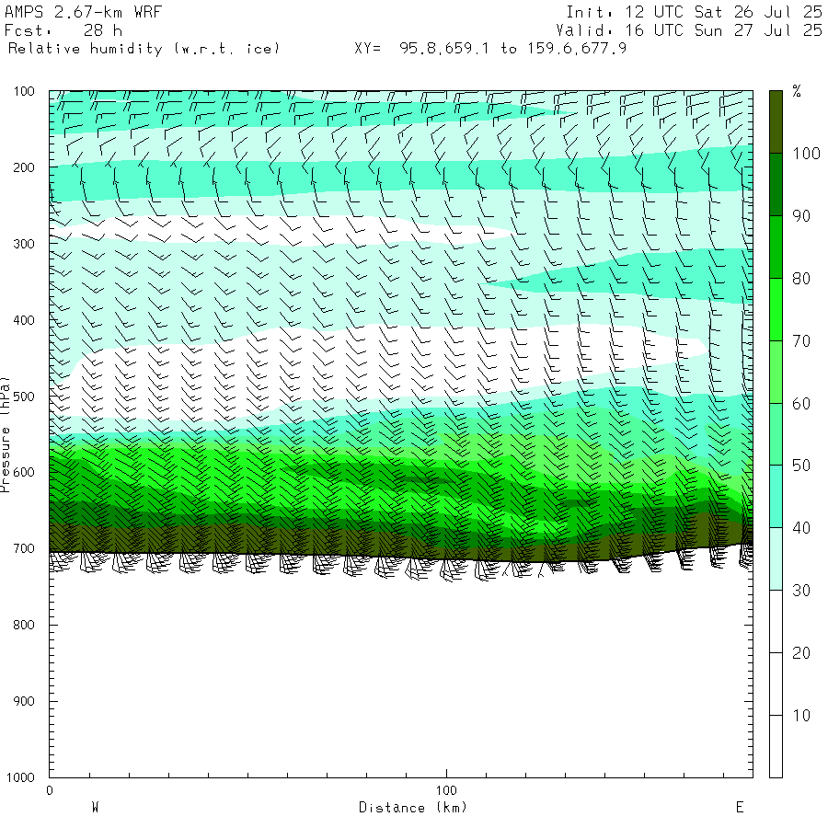Screen dimensions: 828x828
Task: Click the colorbar label 70
Action: click(x=801, y=341)
